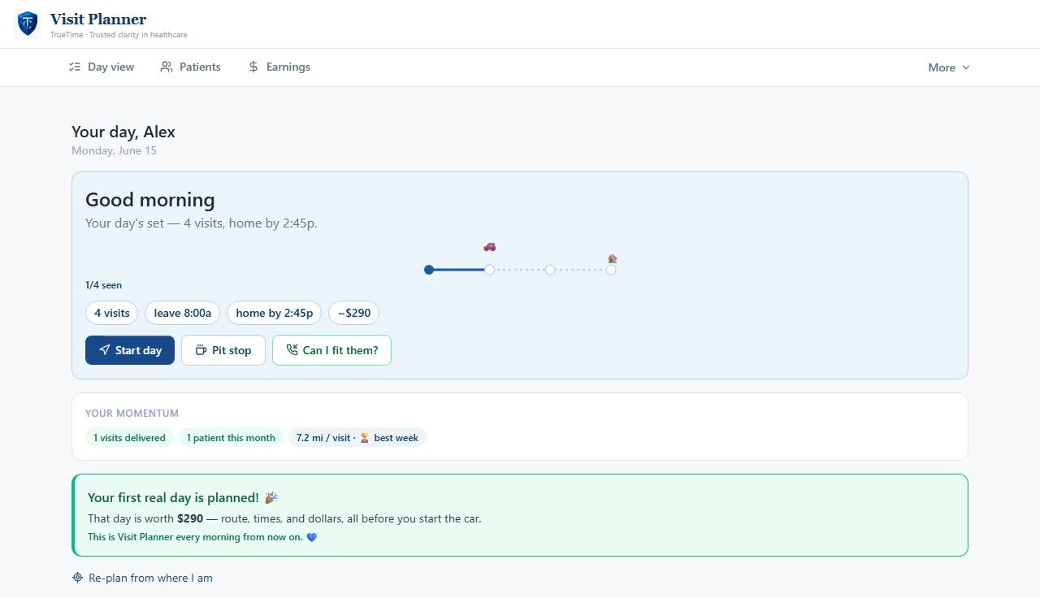Click the crosshair icon beside Re-plan from where I am
Screen dimensions: 1040x598
[78, 578]
